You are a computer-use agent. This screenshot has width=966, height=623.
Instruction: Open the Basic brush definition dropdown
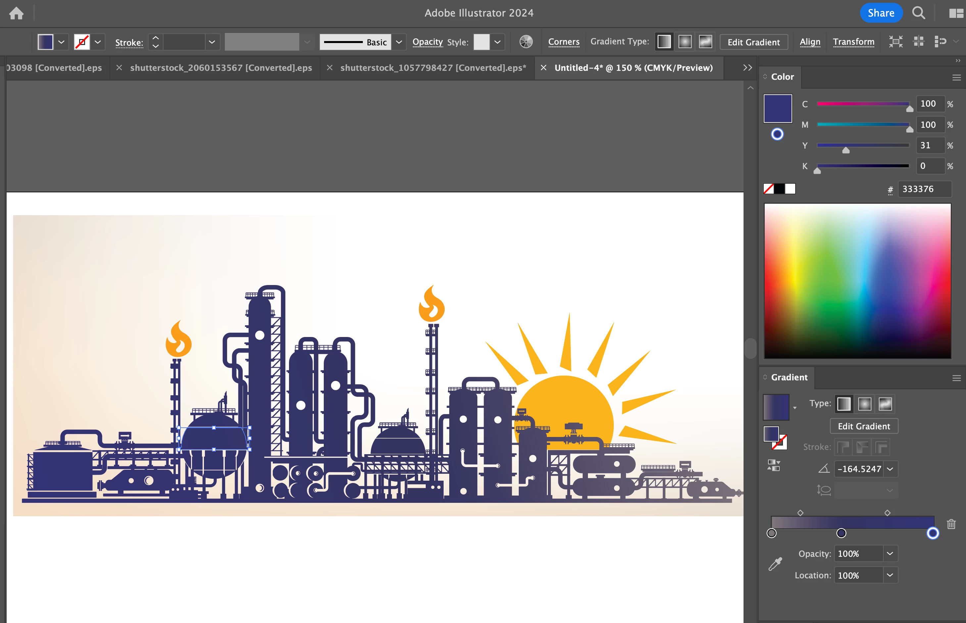click(399, 42)
